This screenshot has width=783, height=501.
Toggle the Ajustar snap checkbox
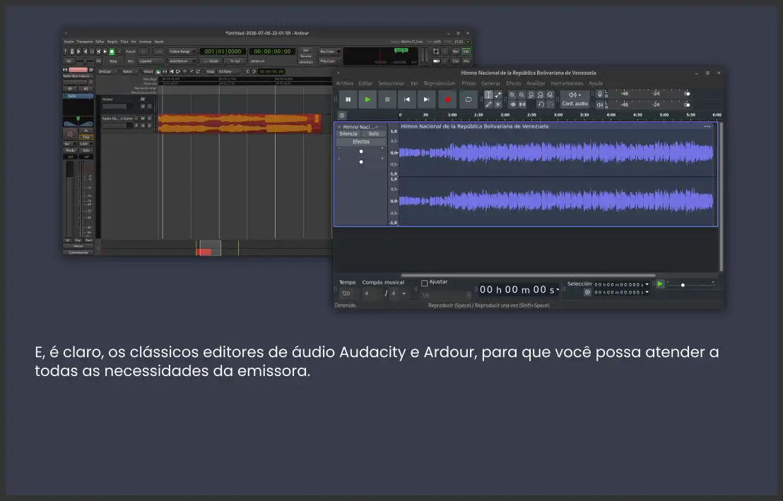click(x=425, y=283)
